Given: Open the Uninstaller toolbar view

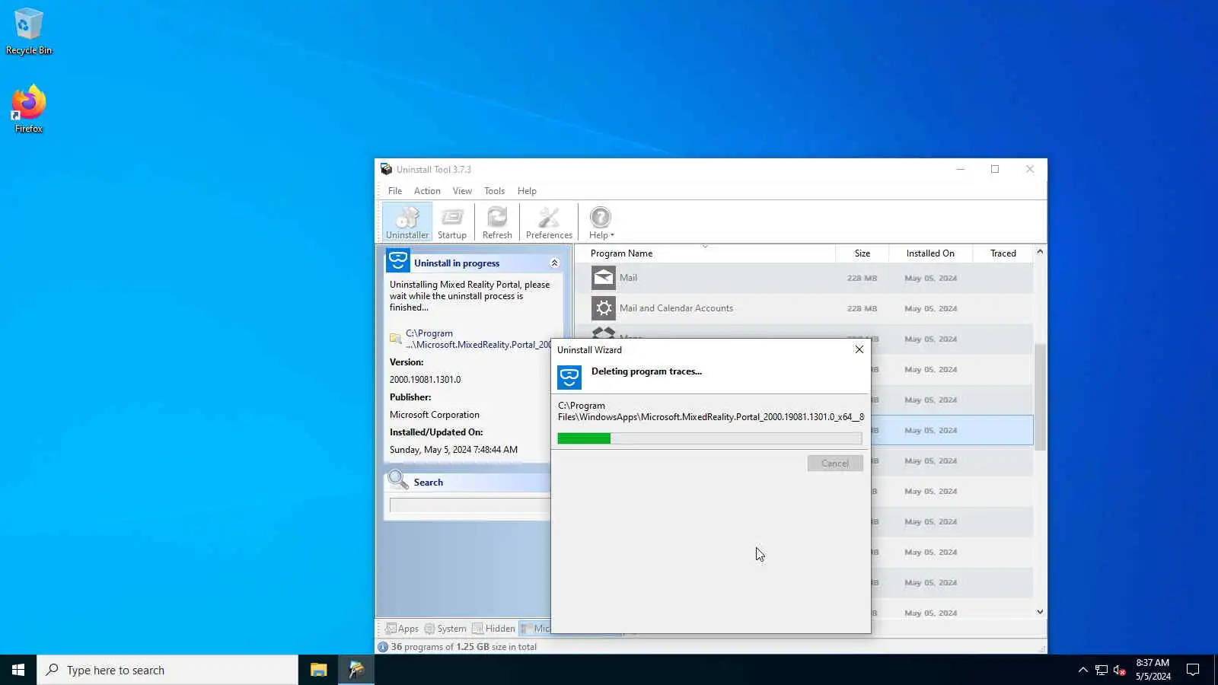Looking at the screenshot, I should (407, 222).
